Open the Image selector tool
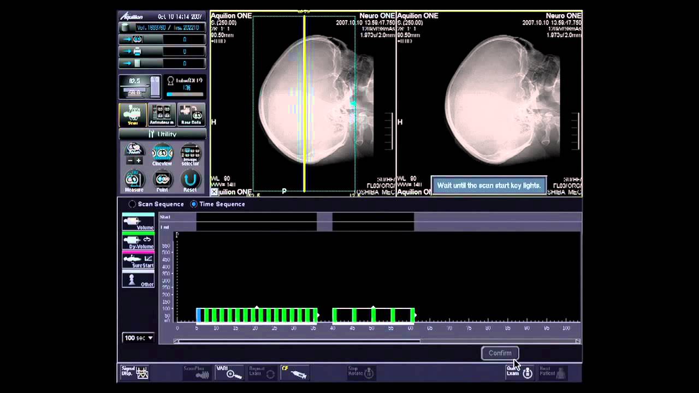Screen dimensions: 699x393 pyautogui.click(x=190, y=154)
